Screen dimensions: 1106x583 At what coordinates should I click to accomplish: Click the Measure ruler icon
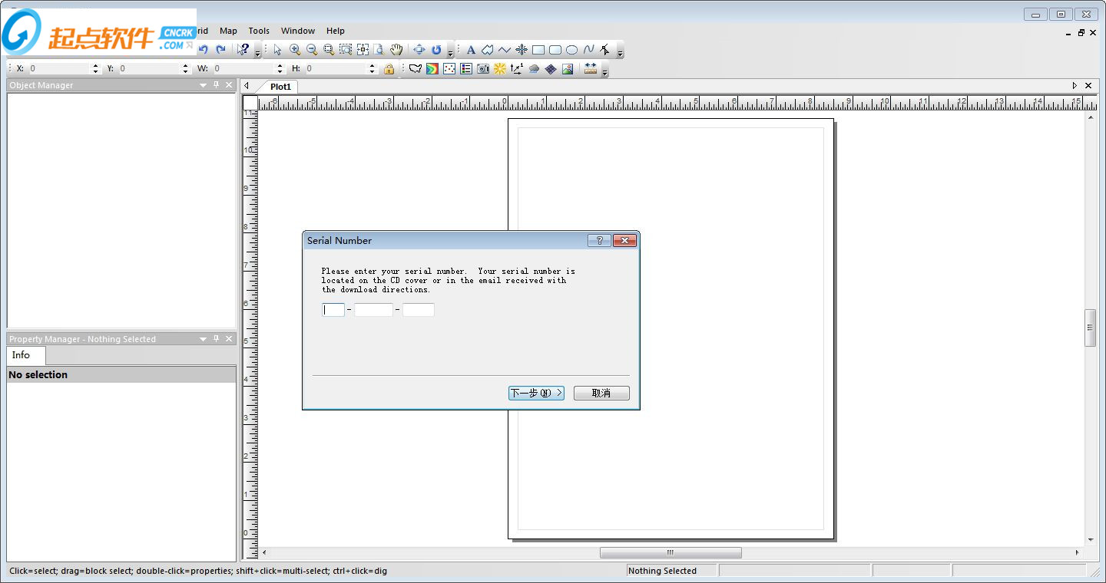[591, 69]
